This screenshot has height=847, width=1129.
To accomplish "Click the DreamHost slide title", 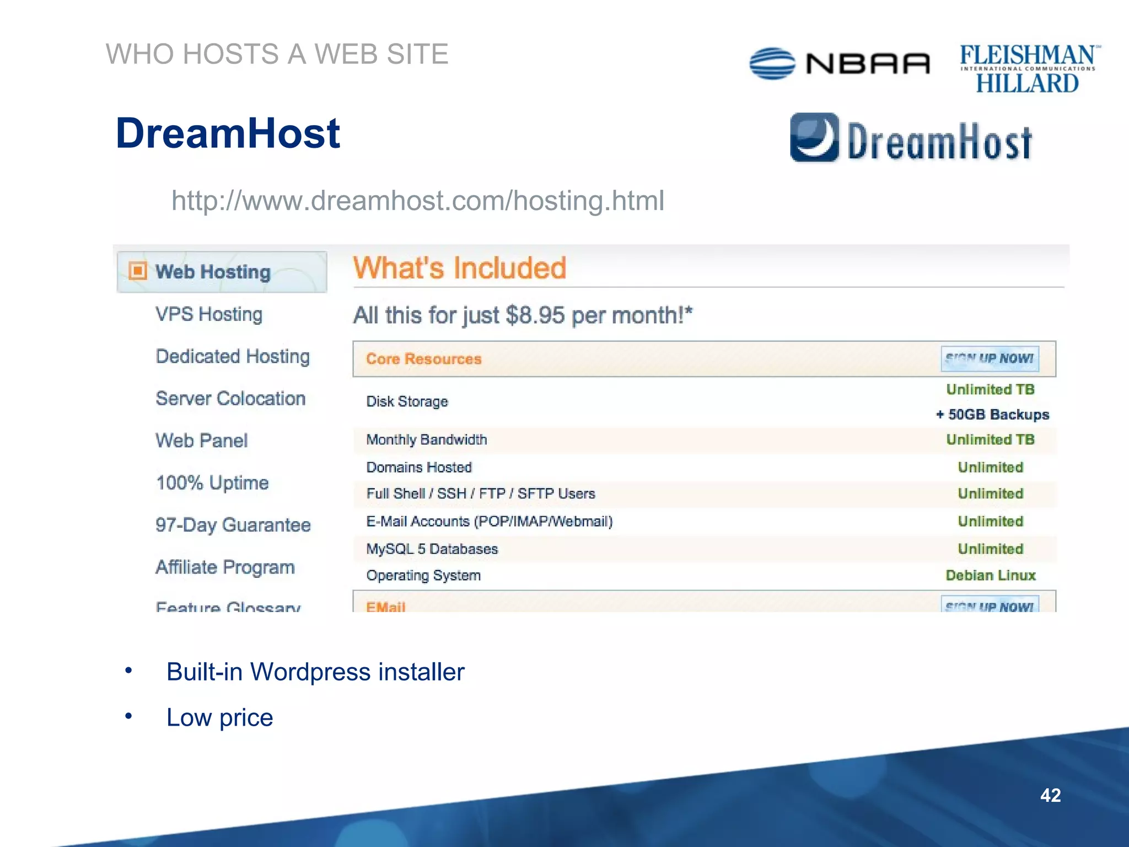I will (x=228, y=133).
